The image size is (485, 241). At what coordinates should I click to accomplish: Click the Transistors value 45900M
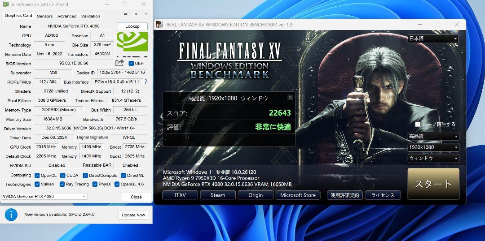click(102, 54)
